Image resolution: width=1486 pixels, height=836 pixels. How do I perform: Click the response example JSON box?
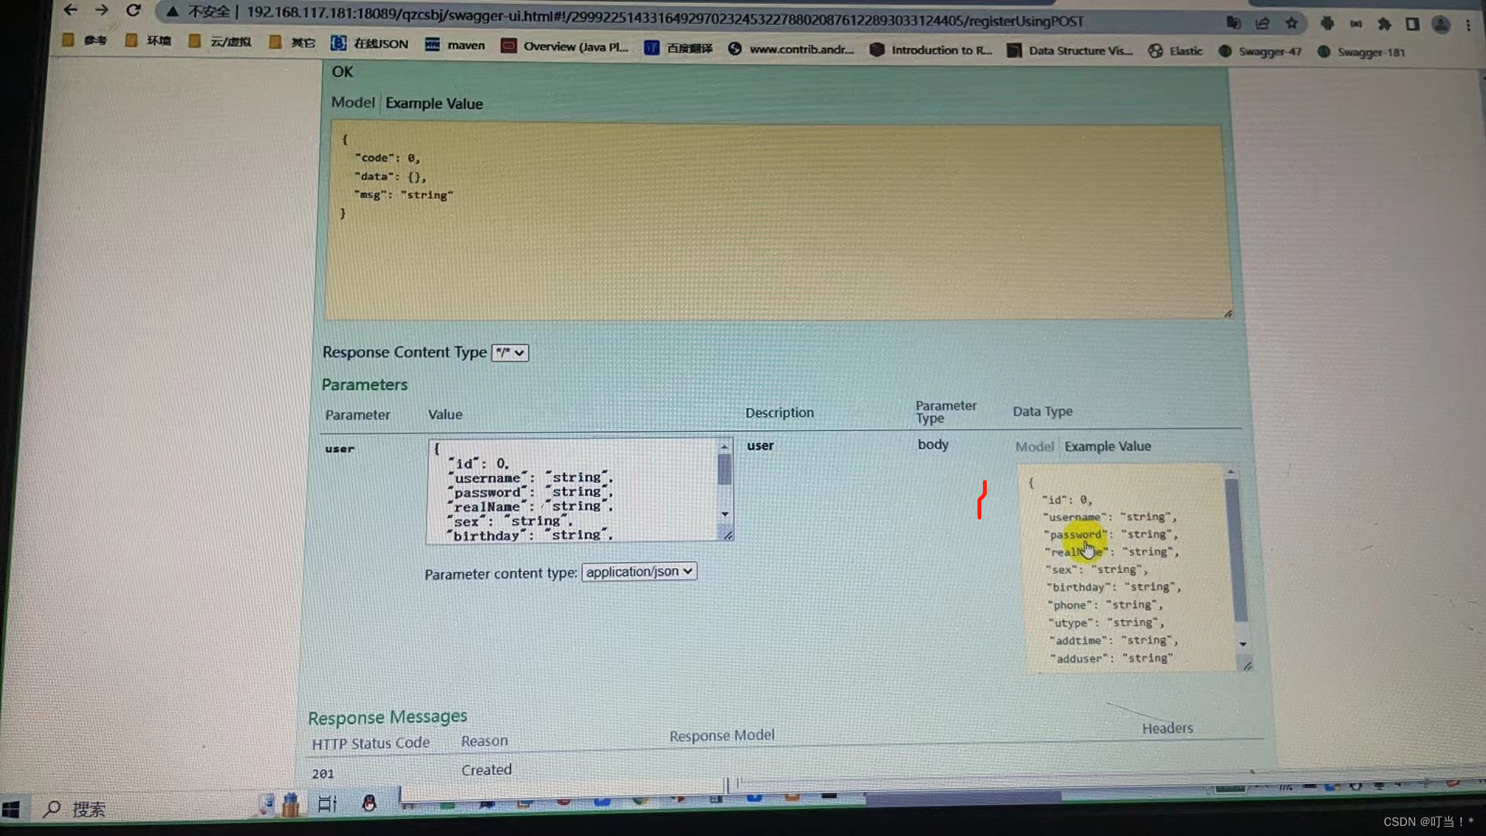coord(778,221)
